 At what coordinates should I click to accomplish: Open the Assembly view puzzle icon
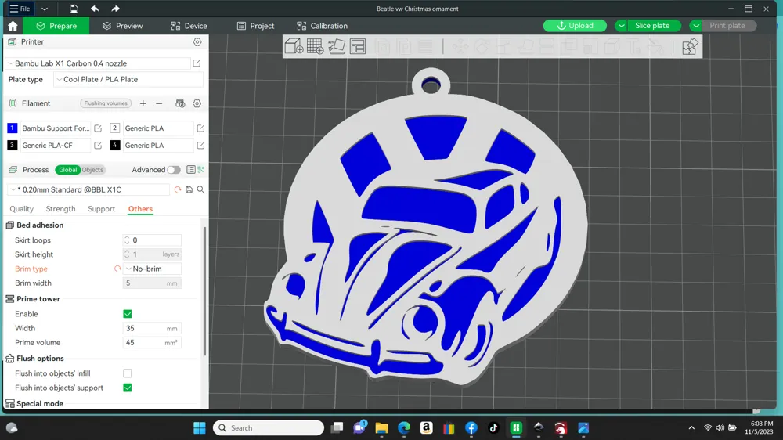[690, 46]
